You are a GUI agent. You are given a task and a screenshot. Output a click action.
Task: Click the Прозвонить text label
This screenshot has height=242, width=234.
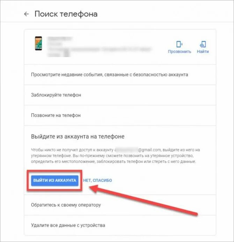point(180,52)
